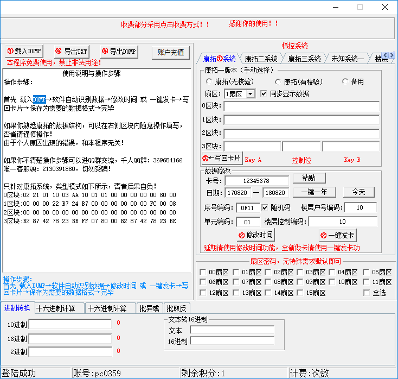Viewport: 398px width, 379px height.
Task: Click highlighted DUMP text in instructions
Action: point(40,99)
